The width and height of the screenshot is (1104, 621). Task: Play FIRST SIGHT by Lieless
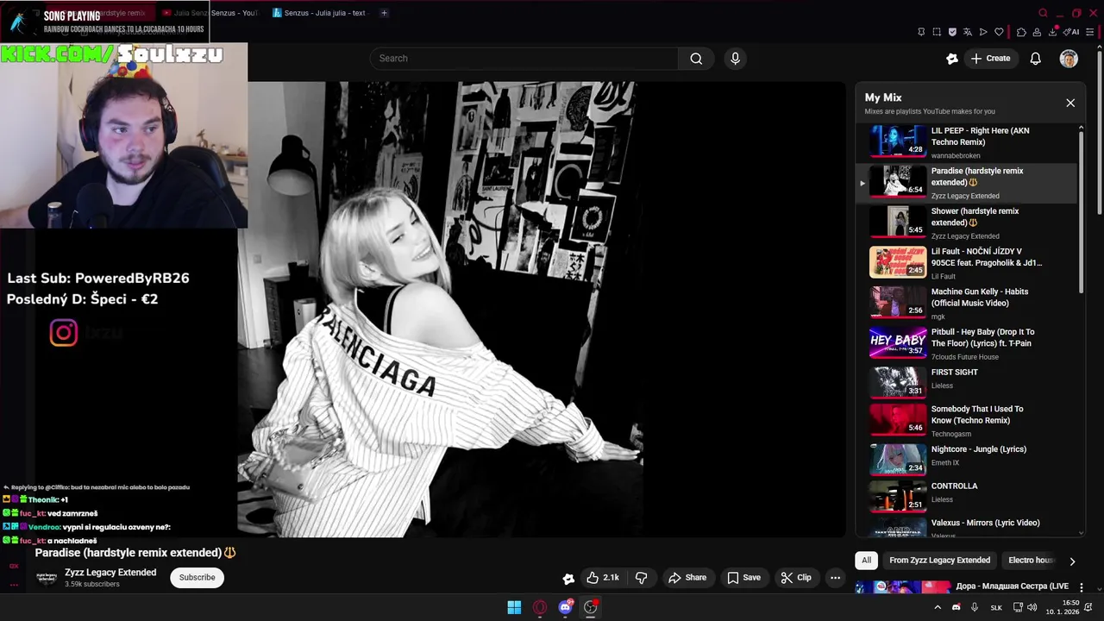[x=966, y=383]
